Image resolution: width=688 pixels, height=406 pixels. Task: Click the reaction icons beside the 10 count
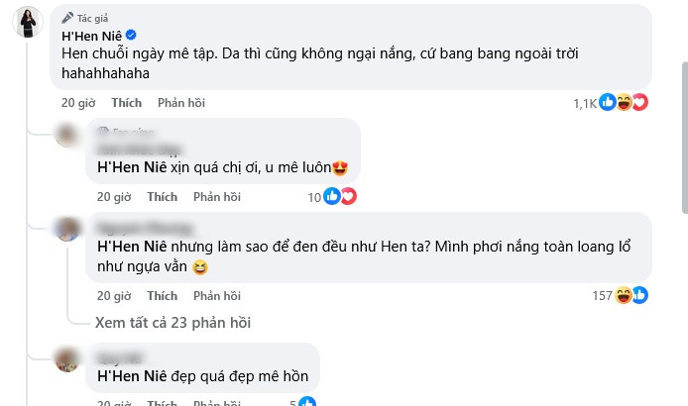340,197
